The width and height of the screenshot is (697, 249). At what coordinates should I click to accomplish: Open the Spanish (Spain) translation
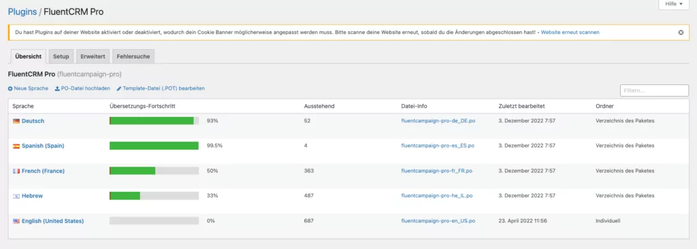click(43, 146)
